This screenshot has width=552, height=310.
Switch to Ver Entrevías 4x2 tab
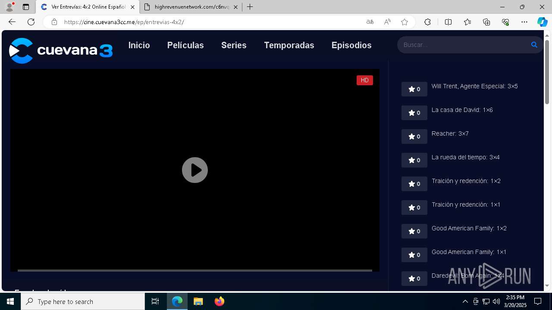(88, 7)
